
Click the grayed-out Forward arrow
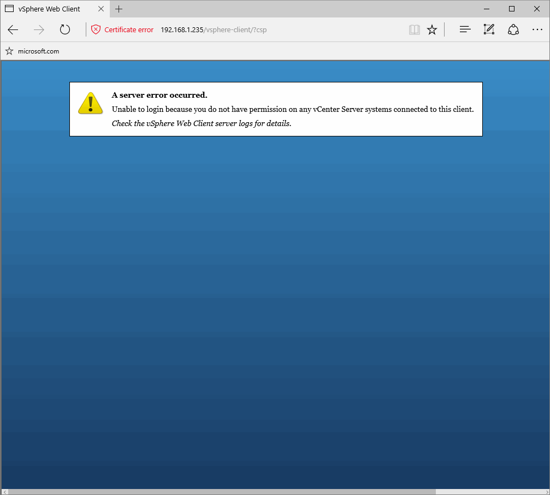tap(38, 29)
